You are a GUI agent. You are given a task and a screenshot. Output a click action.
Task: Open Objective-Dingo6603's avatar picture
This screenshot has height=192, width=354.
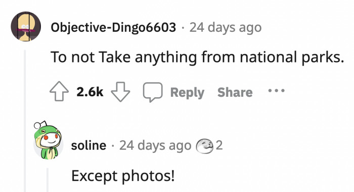26,26
